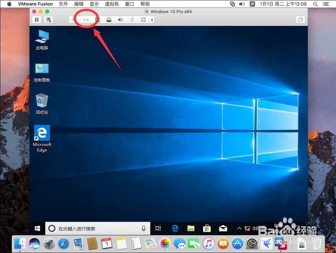336x253 pixels.
Task: Open Safari in the Dock
Action: click(x=64, y=244)
